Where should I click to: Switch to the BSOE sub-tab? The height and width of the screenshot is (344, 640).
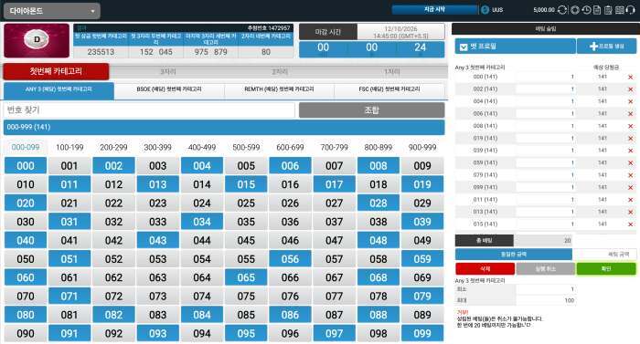pos(169,90)
